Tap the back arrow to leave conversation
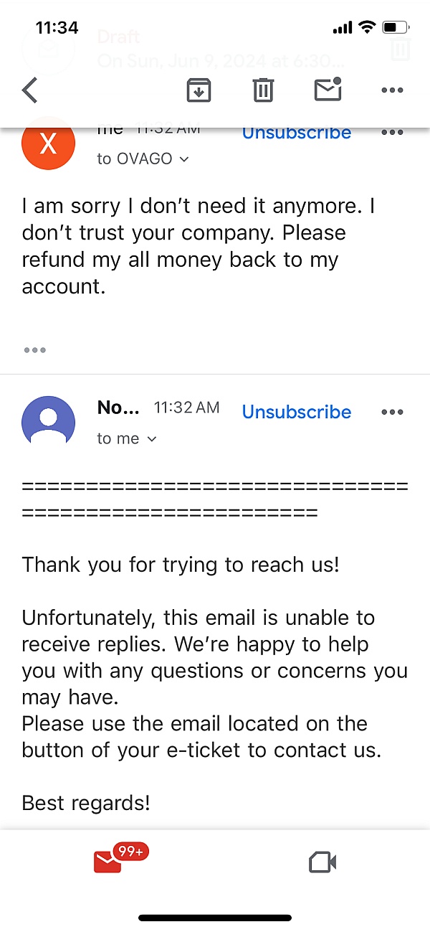The image size is (430, 932). pos(30,90)
